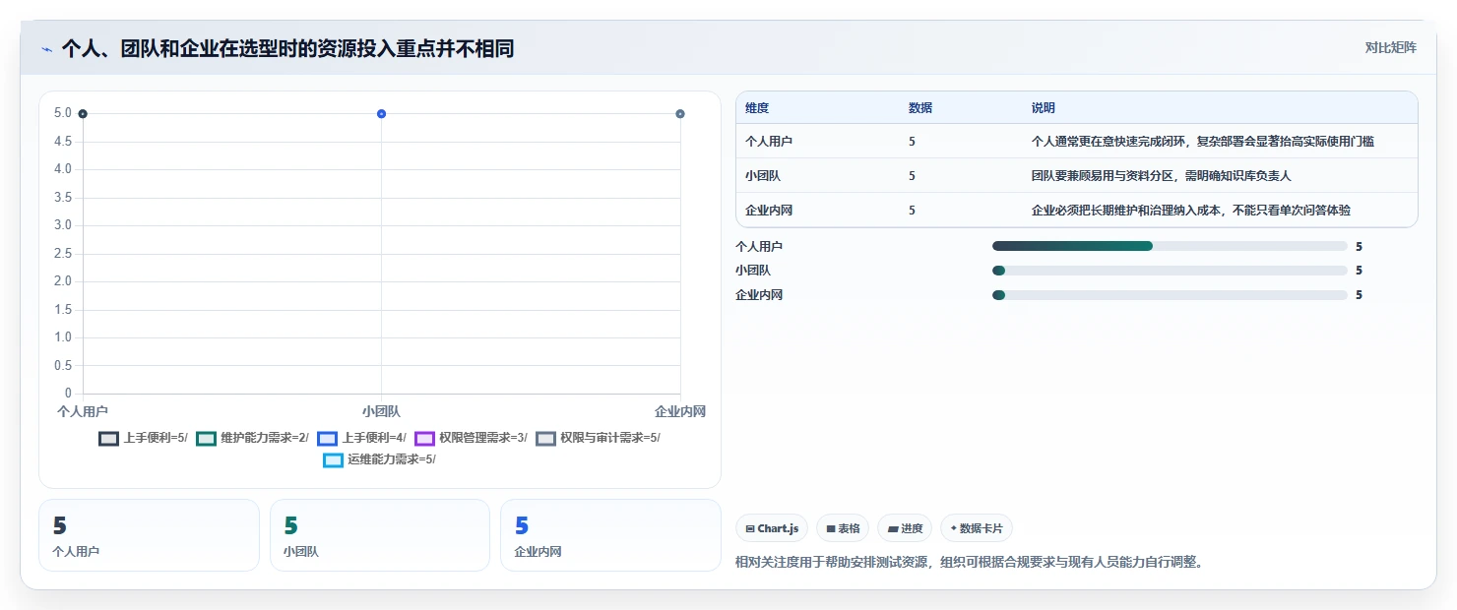This screenshot has width=1457, height=610.
Task: Click the 个人用户 label beside the progress bar
Action: [x=759, y=246]
